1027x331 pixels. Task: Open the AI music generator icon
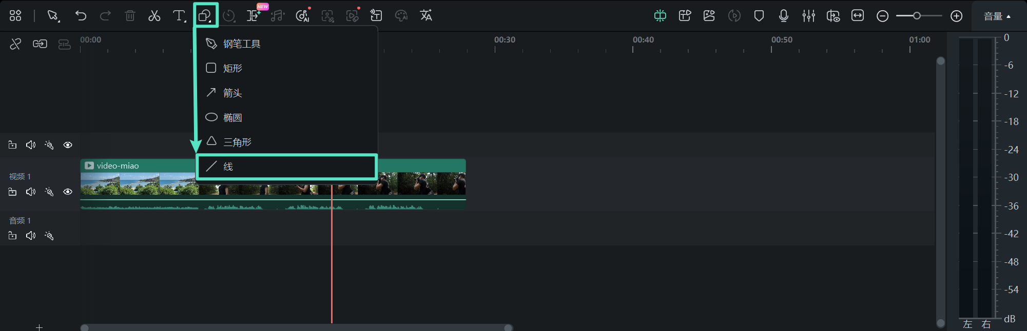[x=303, y=16]
